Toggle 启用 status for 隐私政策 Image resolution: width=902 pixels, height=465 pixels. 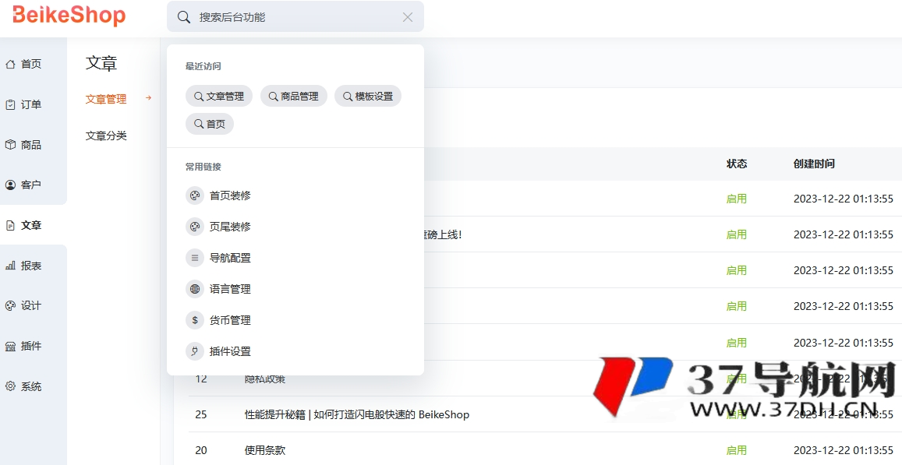[x=736, y=379]
